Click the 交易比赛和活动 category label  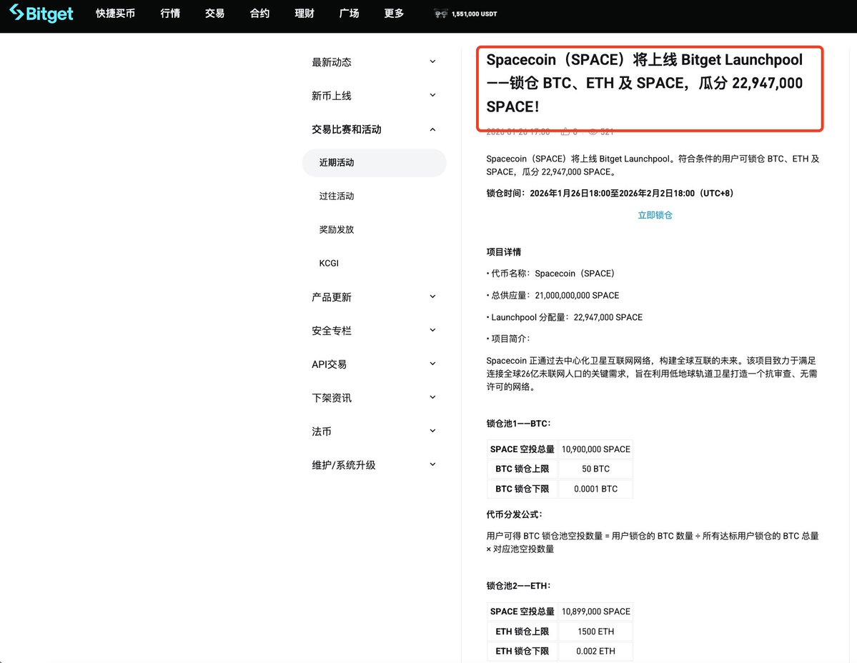[347, 129]
